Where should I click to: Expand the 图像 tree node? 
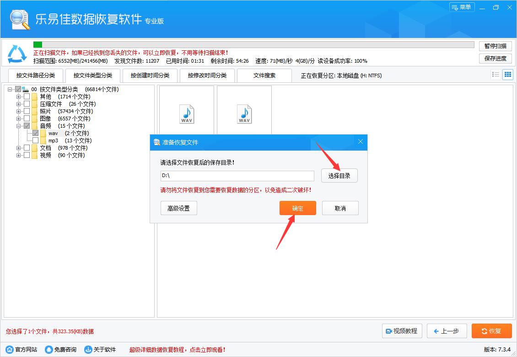tap(18, 119)
